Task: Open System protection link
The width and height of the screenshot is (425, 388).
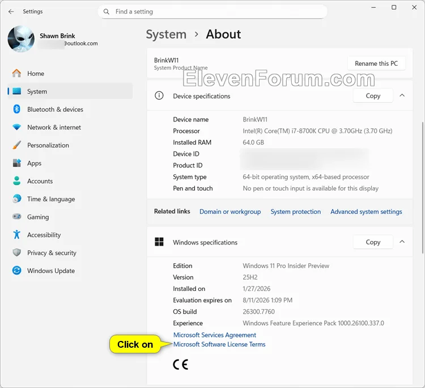Action: click(295, 212)
